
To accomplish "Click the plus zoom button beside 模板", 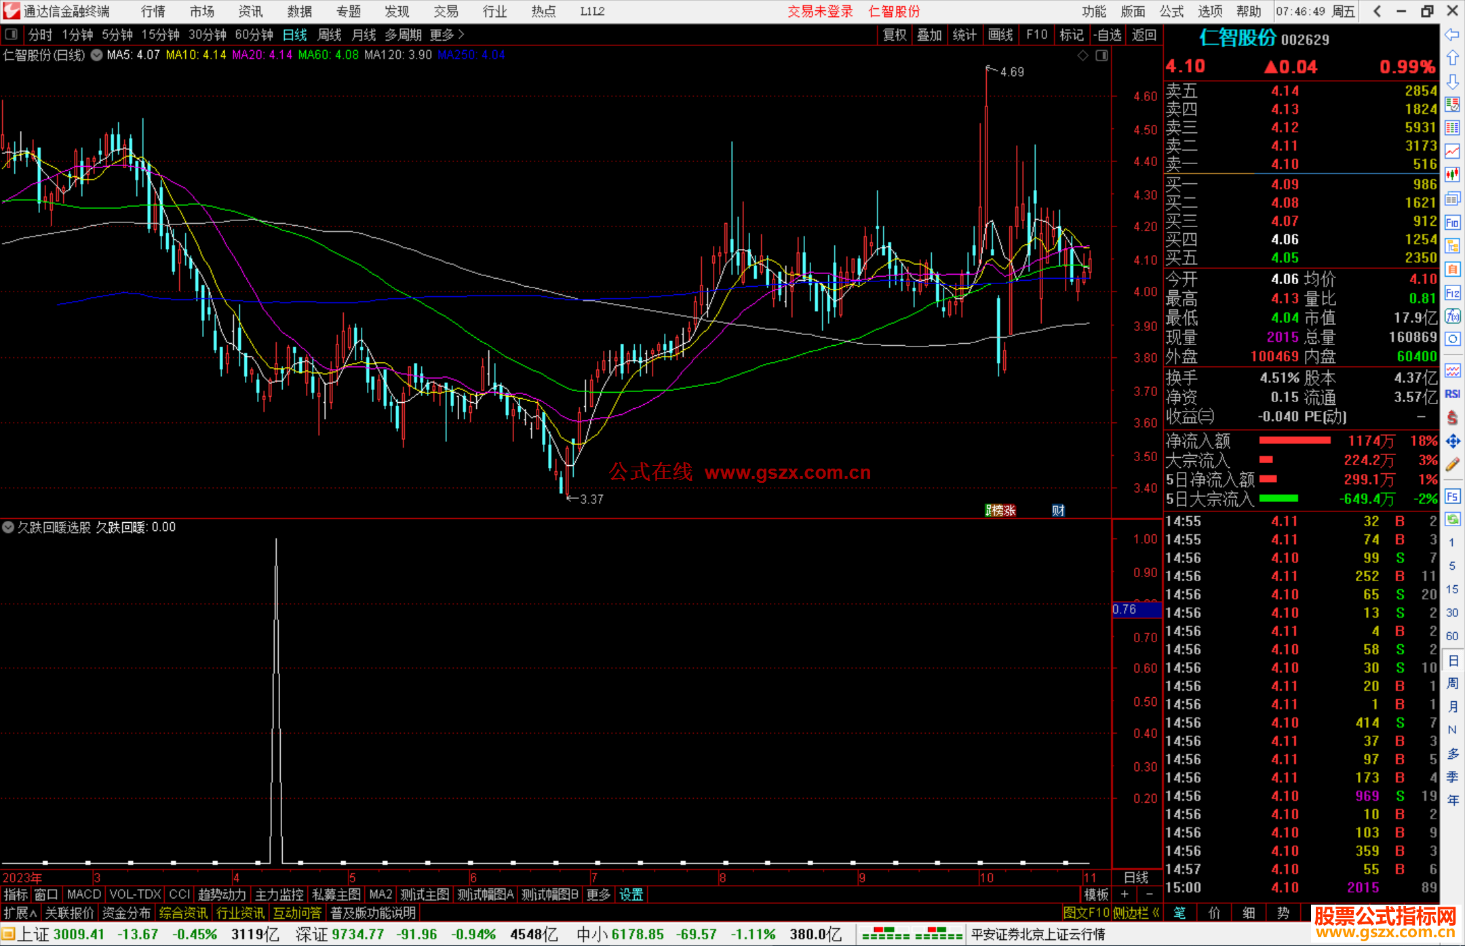I will [1125, 894].
